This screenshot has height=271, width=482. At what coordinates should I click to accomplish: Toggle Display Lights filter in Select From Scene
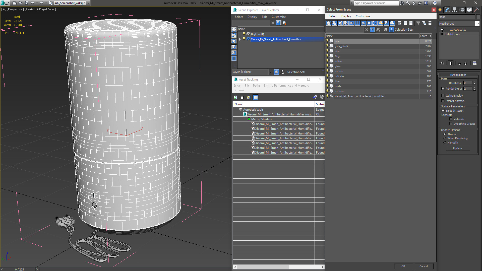[x=340, y=23]
